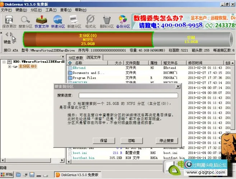The image size is (236, 179).
Task: Select the $Extend folder icon
Action: coord(70,68)
